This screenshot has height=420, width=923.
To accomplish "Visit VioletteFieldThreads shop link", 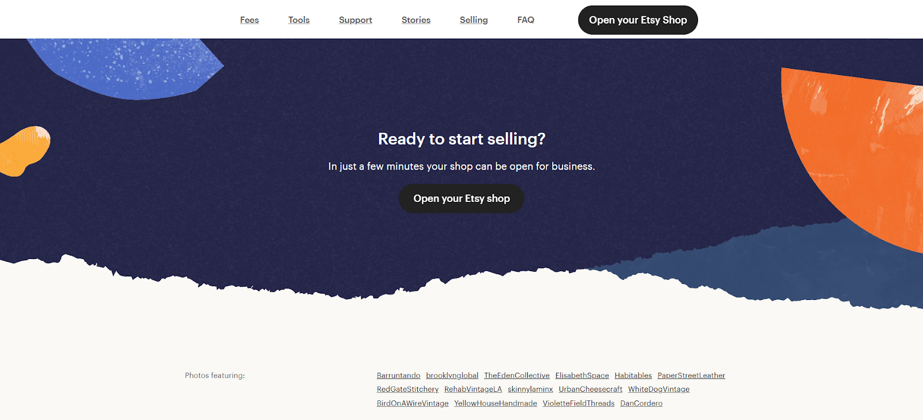I will click(579, 403).
